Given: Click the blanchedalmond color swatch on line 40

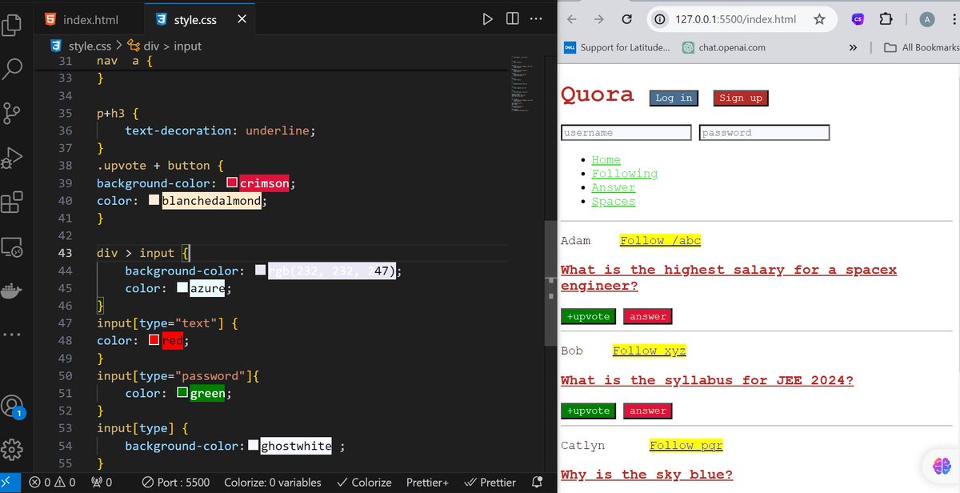Looking at the screenshot, I should (x=154, y=201).
